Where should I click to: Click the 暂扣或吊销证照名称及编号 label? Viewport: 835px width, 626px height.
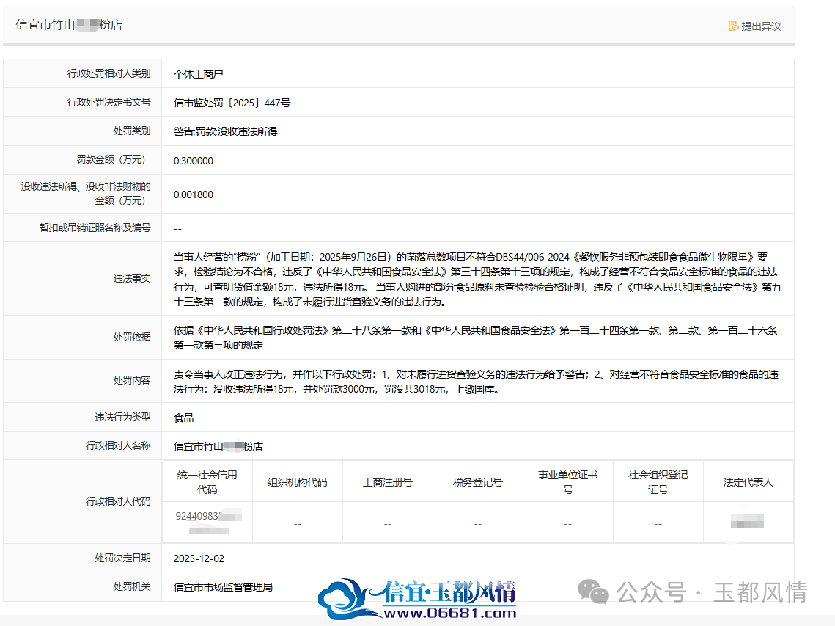[x=95, y=228]
